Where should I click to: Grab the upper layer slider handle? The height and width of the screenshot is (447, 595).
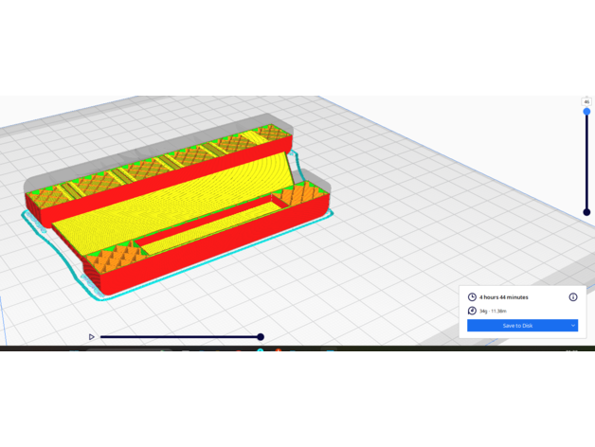586,112
